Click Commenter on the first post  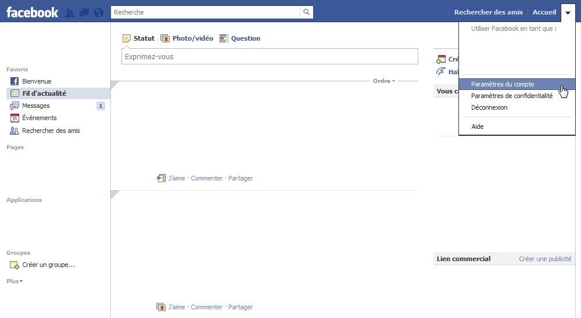tap(207, 178)
